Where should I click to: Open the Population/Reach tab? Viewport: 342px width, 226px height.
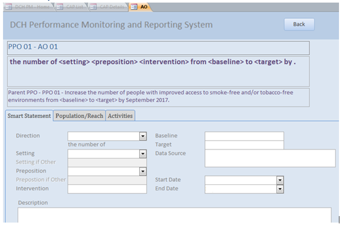pos(79,116)
